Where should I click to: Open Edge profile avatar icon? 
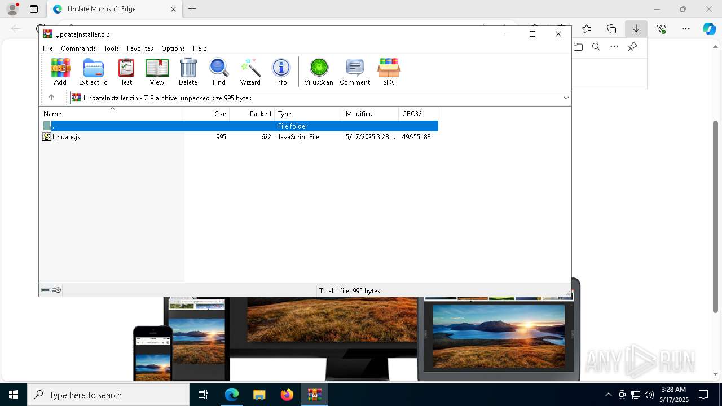coord(12,9)
